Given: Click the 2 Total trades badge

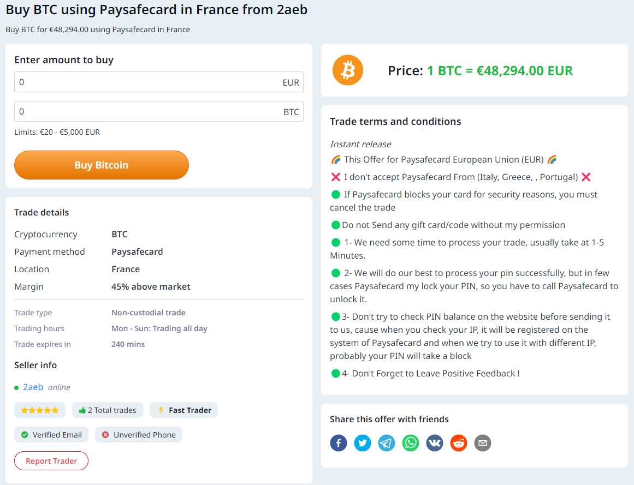Looking at the screenshot, I should point(108,410).
